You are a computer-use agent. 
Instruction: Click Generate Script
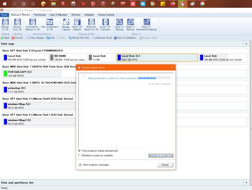102,38
